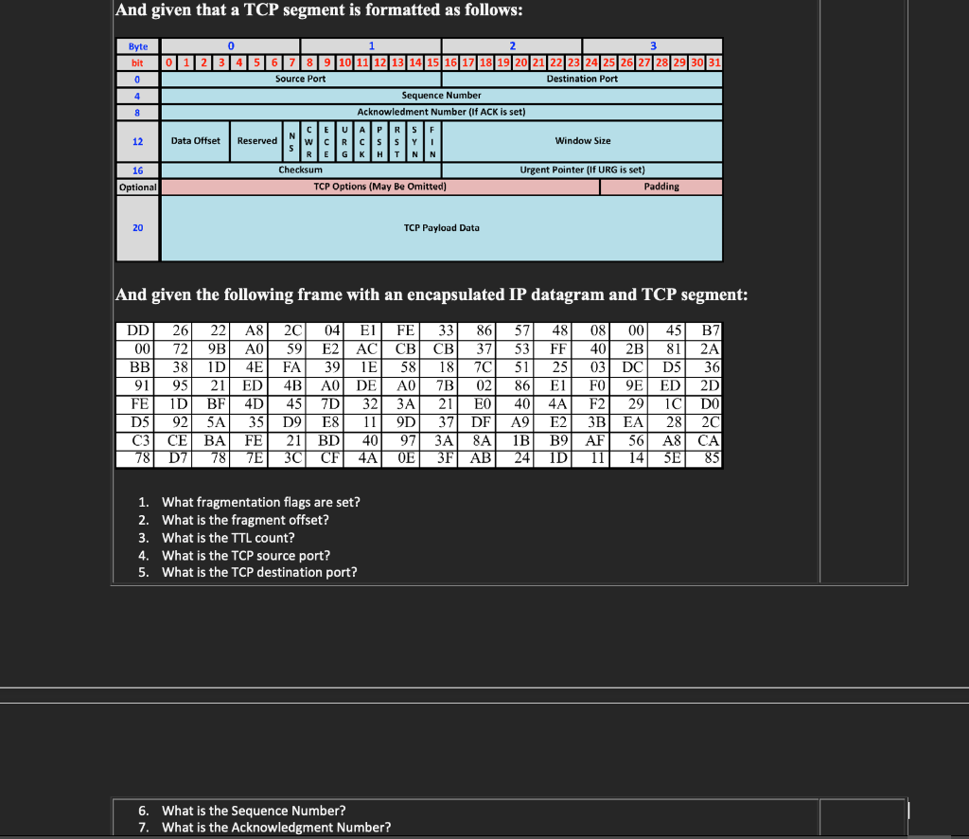Click the ACK flag cell in the diagram
Screen dimensions: 969x839
(361, 141)
